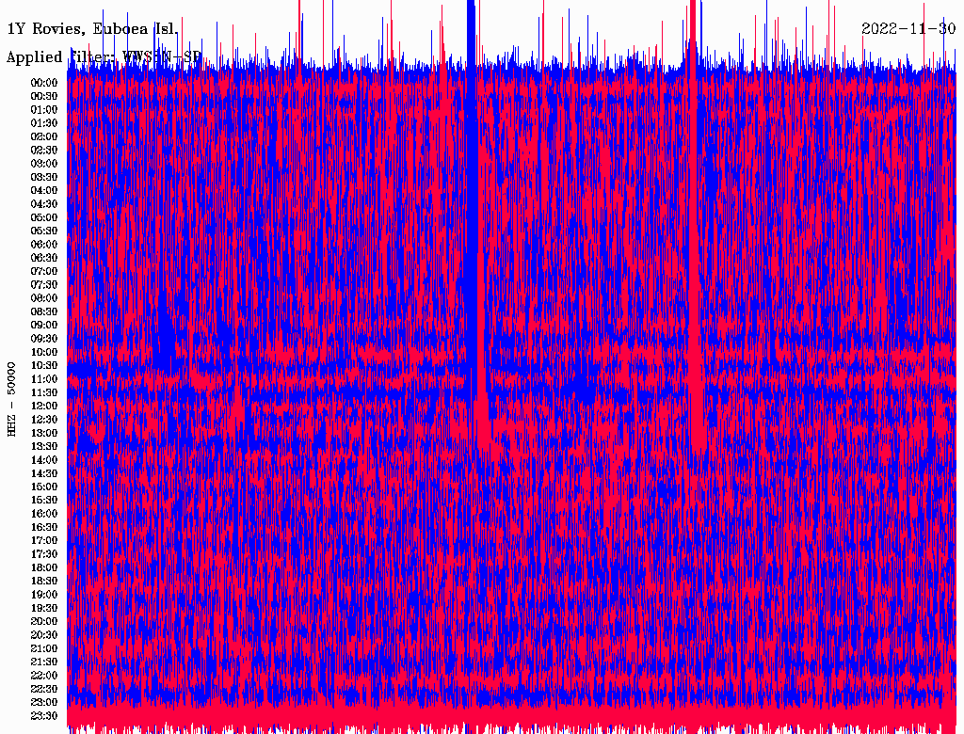Select the 21:30 time label
Viewport: 964px width, 734px height.
coord(44,662)
